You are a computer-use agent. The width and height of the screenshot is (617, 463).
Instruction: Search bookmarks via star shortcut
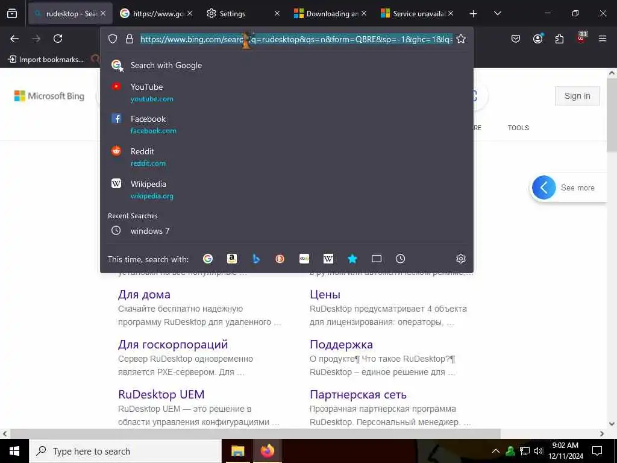pos(352,259)
